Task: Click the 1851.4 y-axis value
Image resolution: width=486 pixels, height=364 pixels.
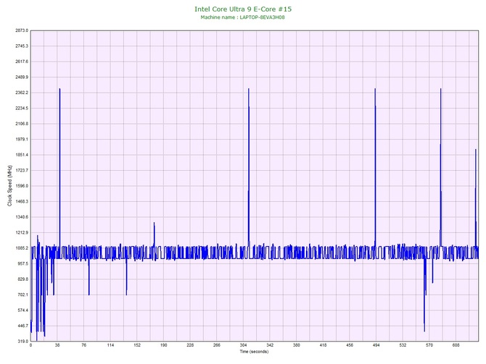Action: 22,155
